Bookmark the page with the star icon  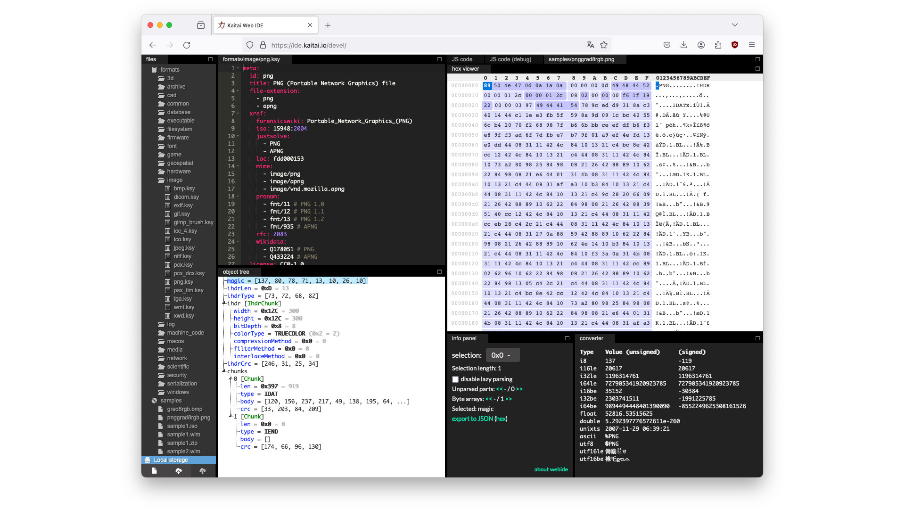click(604, 45)
